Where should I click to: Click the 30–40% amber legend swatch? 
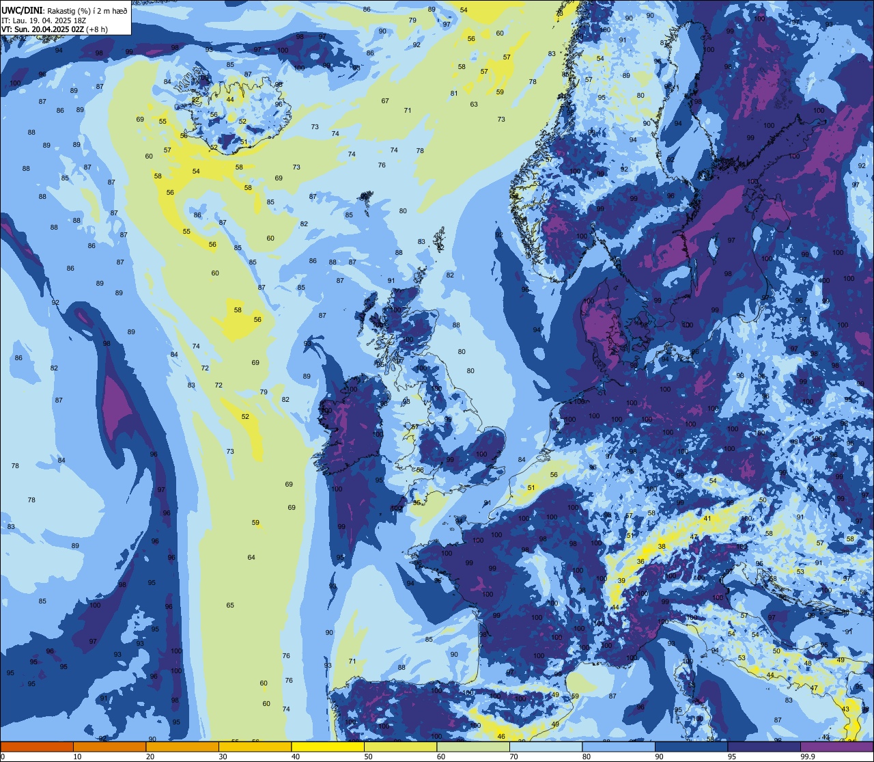255,746
